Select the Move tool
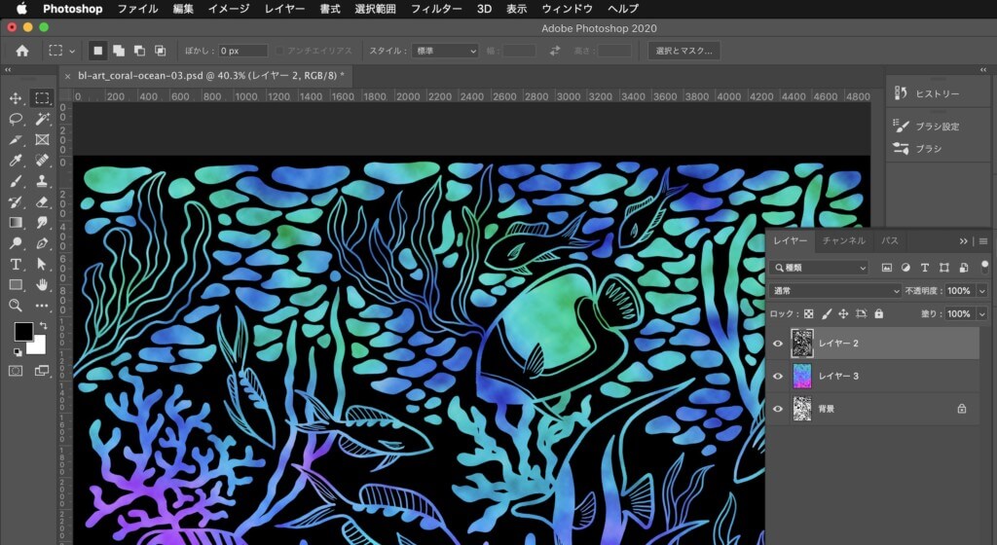The width and height of the screenshot is (997, 545). pos(16,98)
